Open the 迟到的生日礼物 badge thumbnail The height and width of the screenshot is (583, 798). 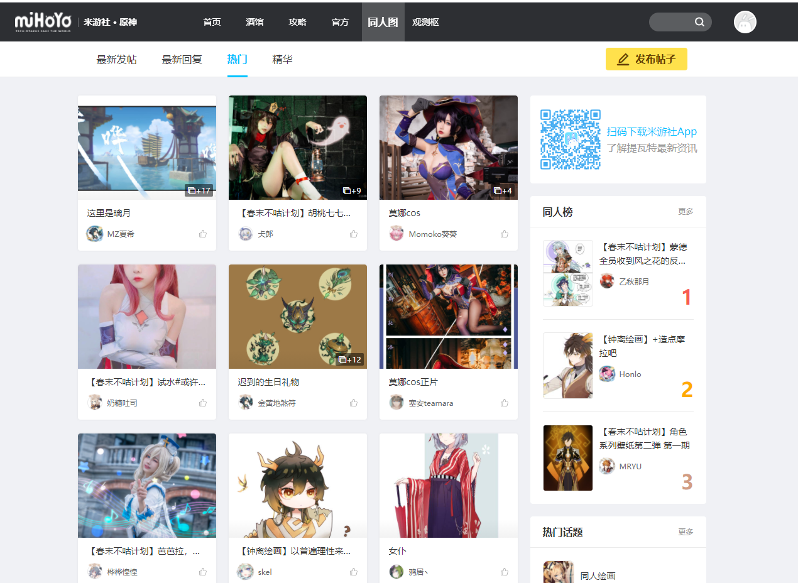tap(298, 317)
